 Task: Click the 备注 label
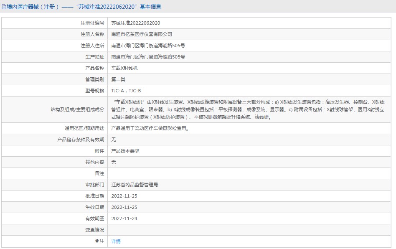point(99,173)
